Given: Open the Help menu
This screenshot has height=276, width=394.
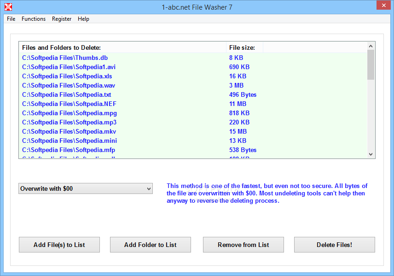Looking at the screenshot, I should coord(83,19).
